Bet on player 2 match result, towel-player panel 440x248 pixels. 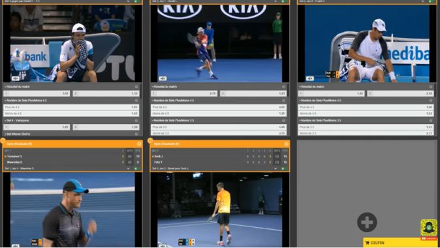[106, 93]
